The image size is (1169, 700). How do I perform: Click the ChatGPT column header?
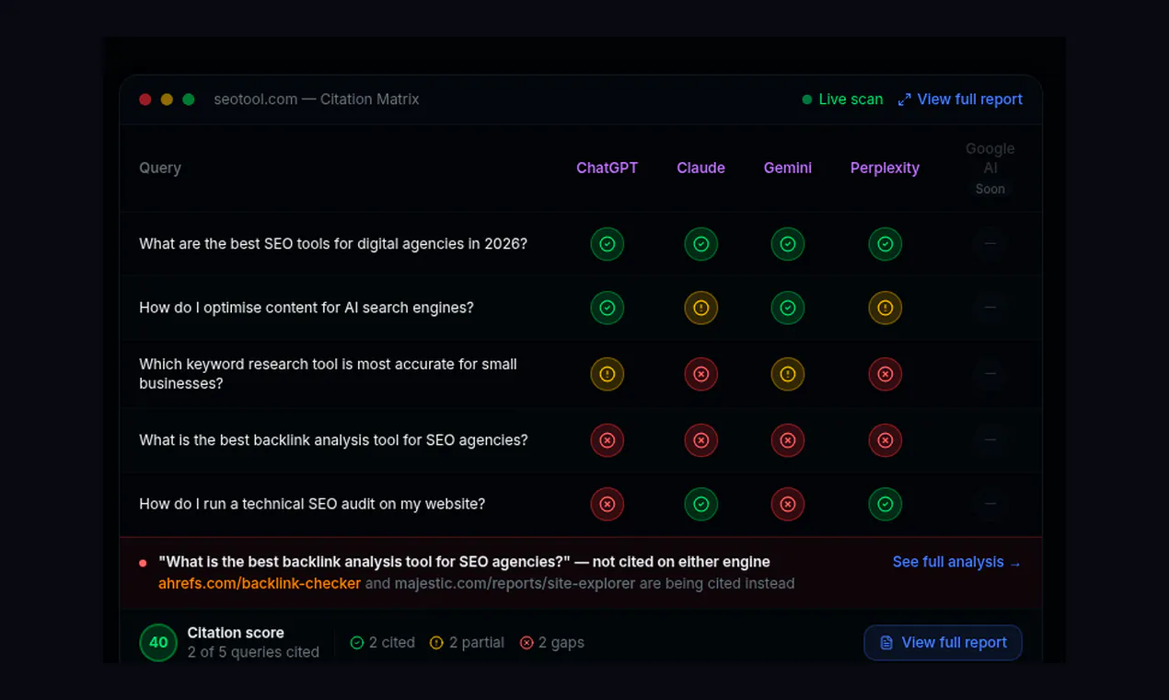pos(607,168)
